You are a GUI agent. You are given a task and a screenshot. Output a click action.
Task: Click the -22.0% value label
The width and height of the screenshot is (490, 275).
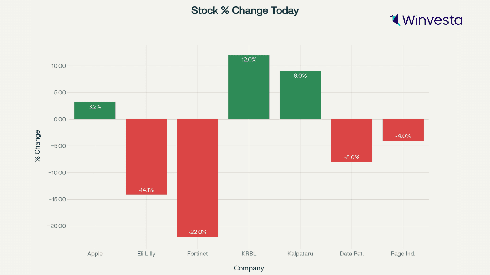(198, 232)
